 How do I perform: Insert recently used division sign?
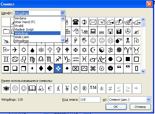pyautogui.click(x=136, y=88)
